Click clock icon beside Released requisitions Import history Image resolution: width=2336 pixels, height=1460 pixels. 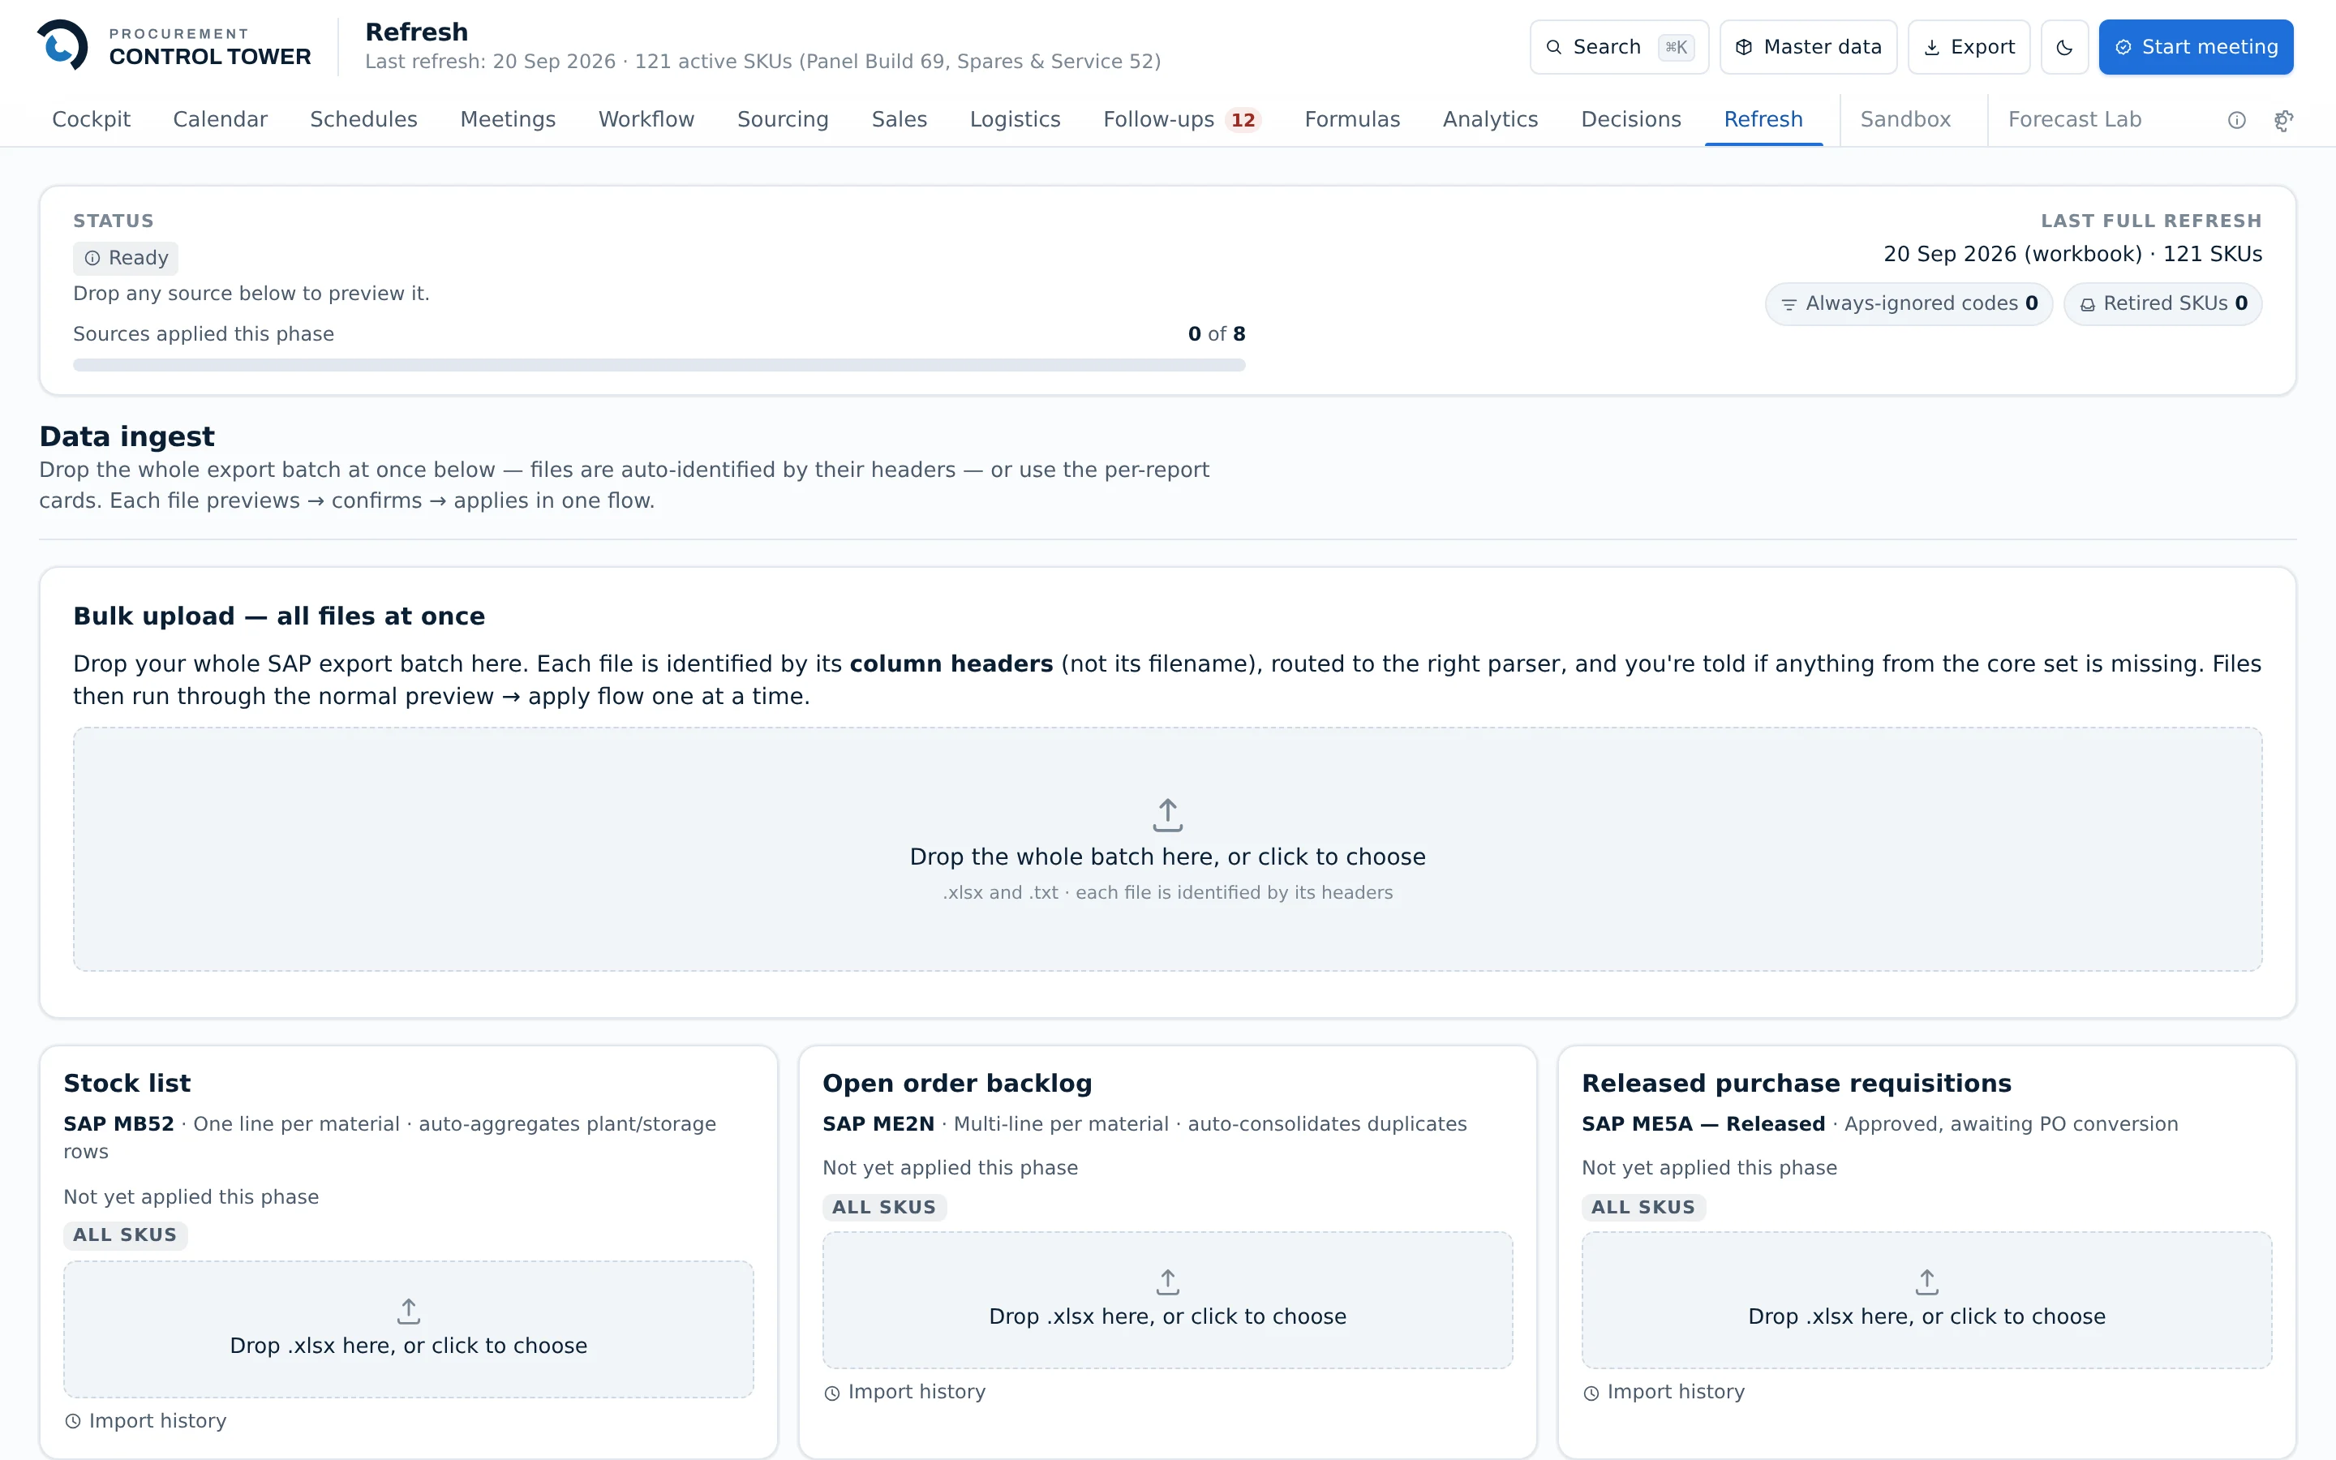click(1591, 1393)
